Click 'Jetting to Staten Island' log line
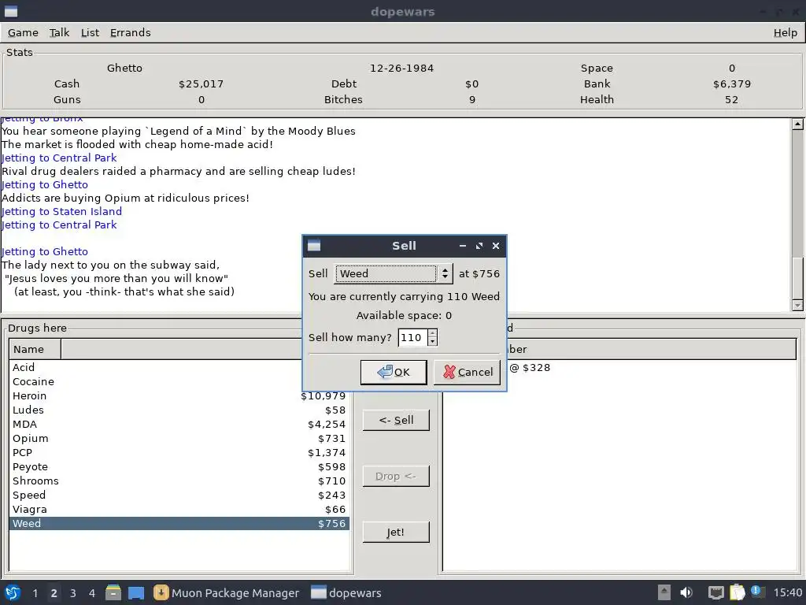This screenshot has width=806, height=605. pyautogui.click(x=61, y=211)
